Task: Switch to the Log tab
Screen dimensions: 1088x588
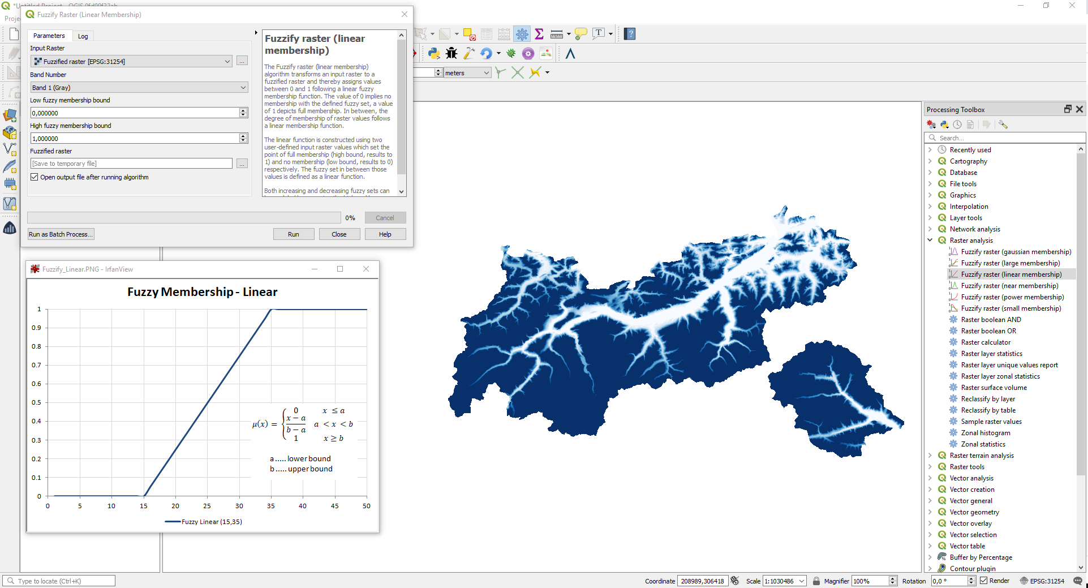Action: [83, 36]
